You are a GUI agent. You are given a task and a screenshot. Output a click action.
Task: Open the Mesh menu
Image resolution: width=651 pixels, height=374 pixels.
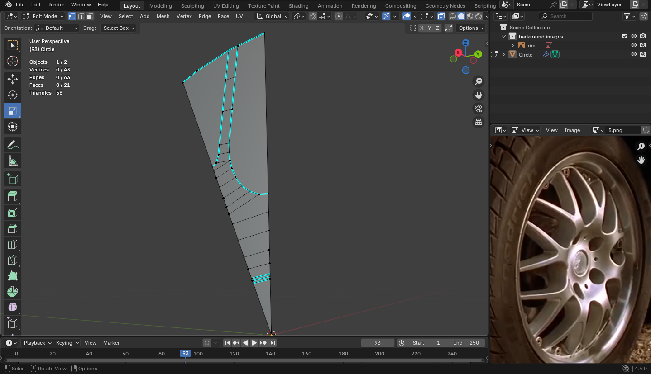point(163,16)
